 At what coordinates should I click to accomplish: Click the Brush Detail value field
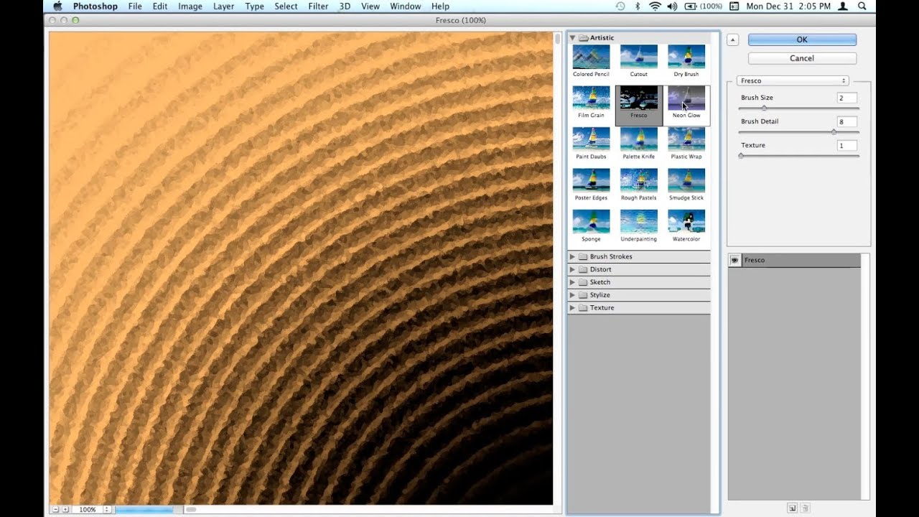(846, 121)
